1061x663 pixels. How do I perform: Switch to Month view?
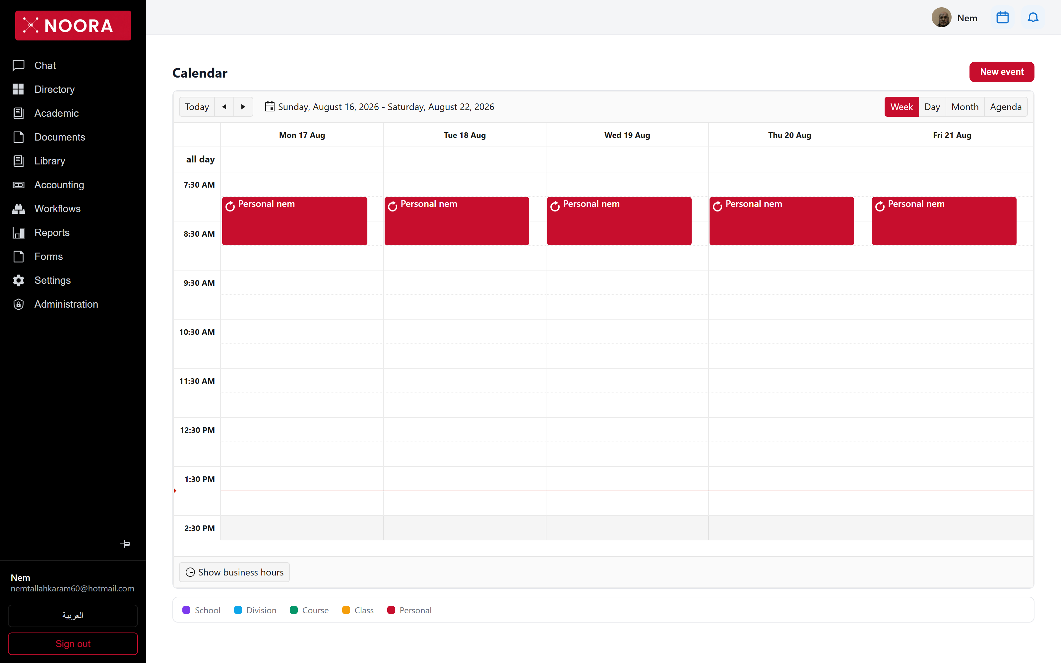point(965,106)
